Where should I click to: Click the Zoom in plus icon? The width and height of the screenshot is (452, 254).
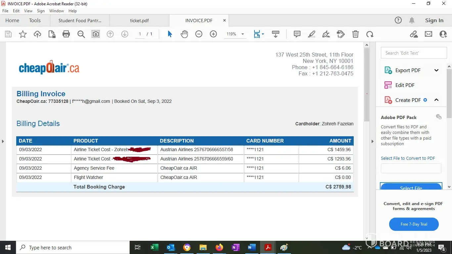pyautogui.click(x=213, y=34)
